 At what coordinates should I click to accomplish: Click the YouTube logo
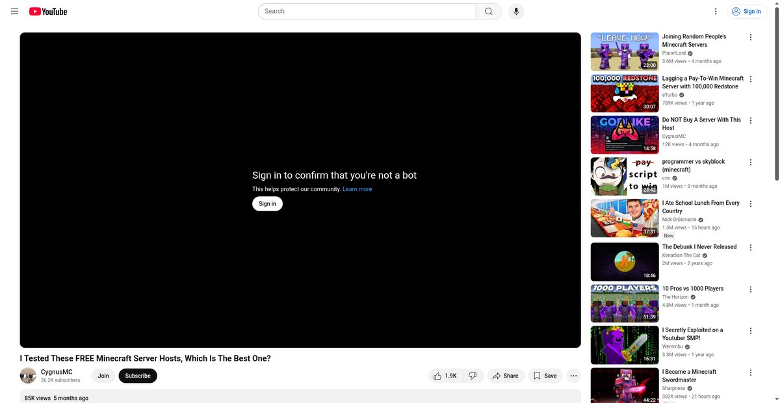[48, 11]
